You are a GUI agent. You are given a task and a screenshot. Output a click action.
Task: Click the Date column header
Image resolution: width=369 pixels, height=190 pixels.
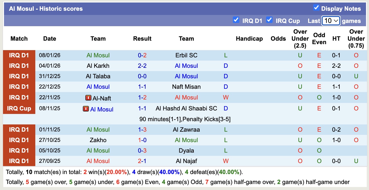(49, 39)
